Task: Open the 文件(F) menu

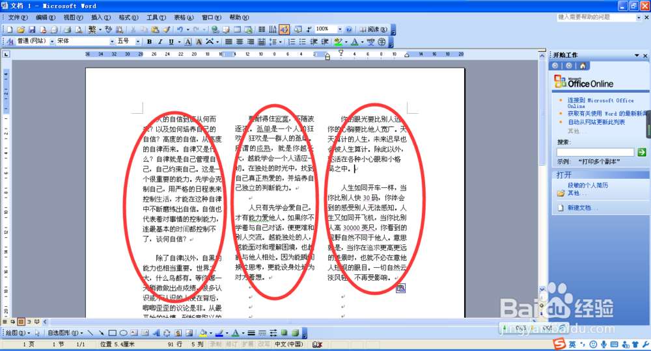Action: click(x=18, y=18)
